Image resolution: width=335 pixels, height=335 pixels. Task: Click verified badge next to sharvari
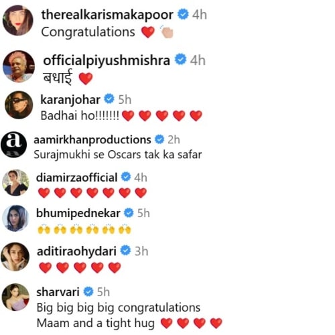click(x=88, y=291)
